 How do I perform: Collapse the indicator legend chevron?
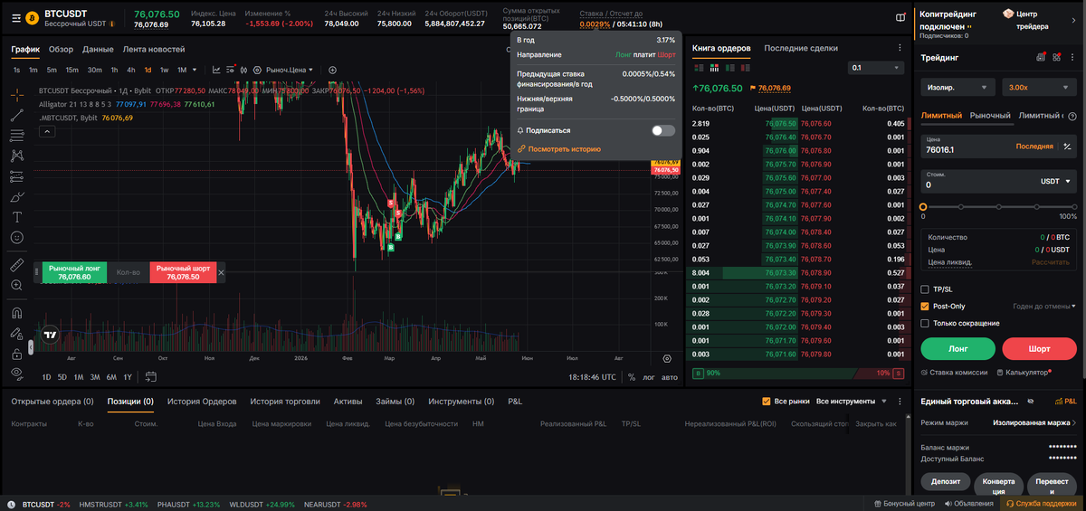pyautogui.click(x=47, y=131)
